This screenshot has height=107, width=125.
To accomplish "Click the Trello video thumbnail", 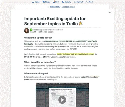I will pos(62,95).
